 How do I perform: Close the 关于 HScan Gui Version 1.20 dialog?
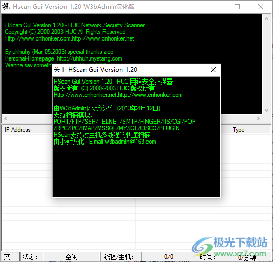[213, 70]
